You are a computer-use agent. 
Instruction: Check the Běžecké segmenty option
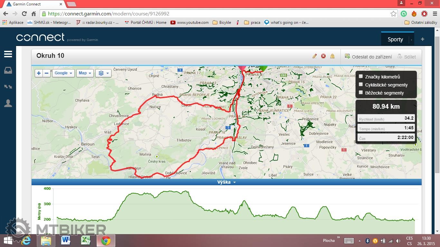pos(361,93)
